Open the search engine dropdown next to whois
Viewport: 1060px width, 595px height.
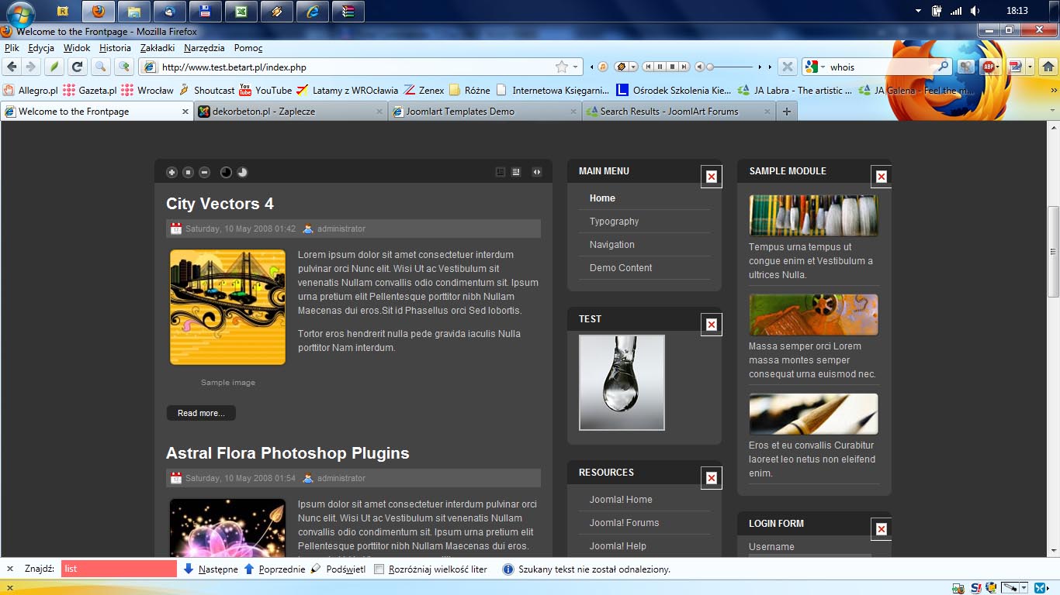click(823, 67)
